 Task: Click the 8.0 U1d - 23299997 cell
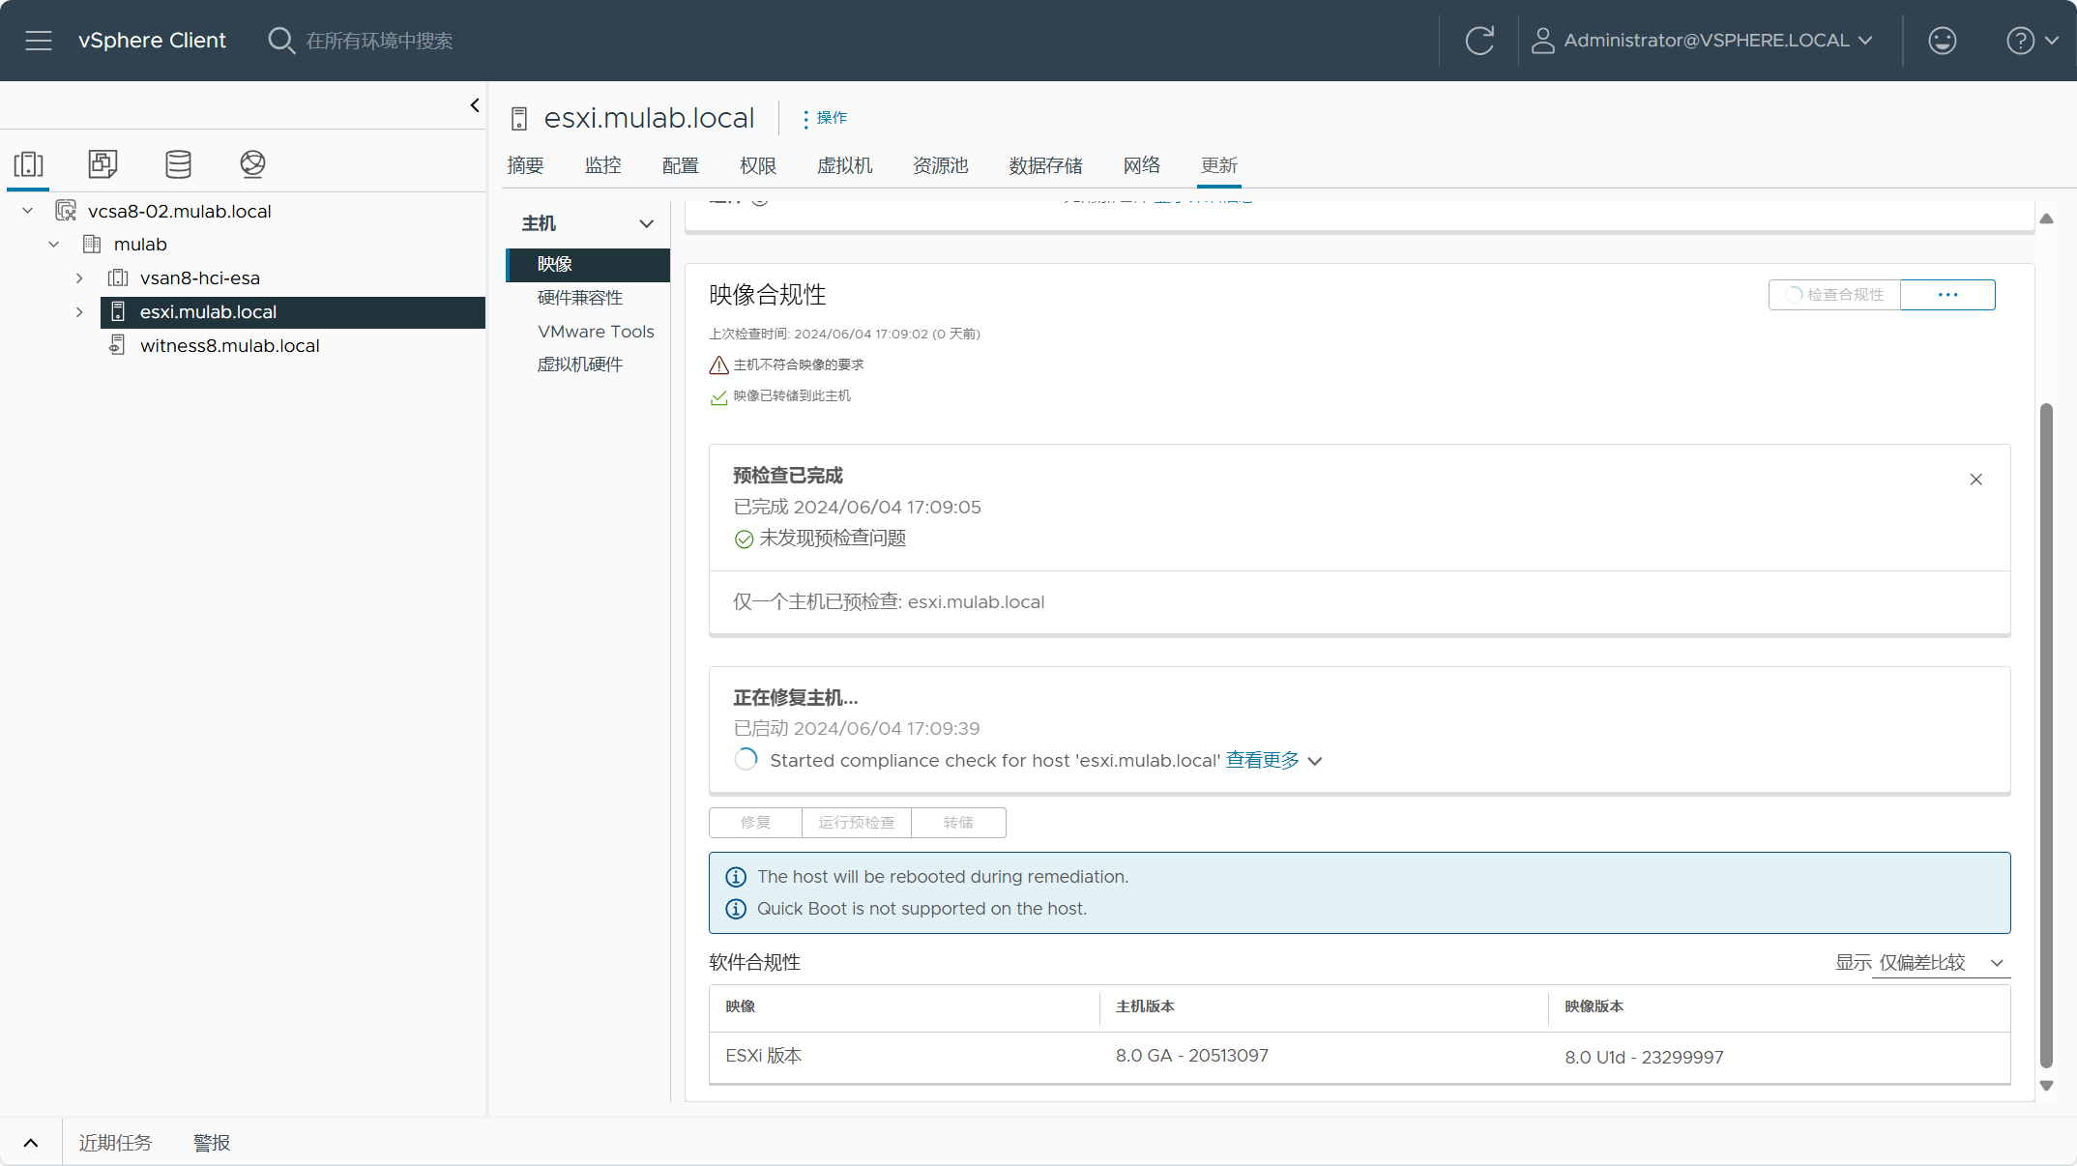pos(1644,1058)
